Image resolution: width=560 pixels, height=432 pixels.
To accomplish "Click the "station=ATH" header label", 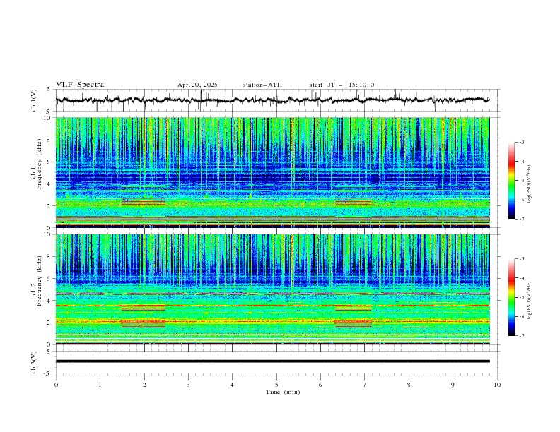I will [x=262, y=85].
